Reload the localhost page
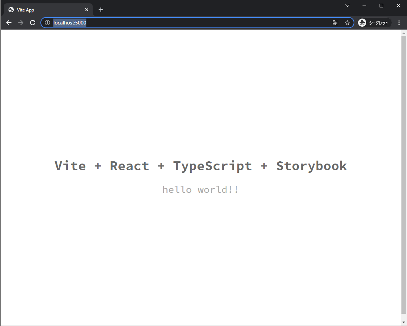407x326 pixels. tap(33, 23)
